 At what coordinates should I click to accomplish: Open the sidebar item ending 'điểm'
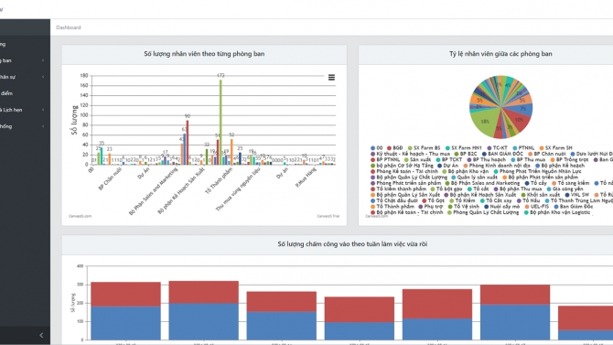(x=25, y=93)
